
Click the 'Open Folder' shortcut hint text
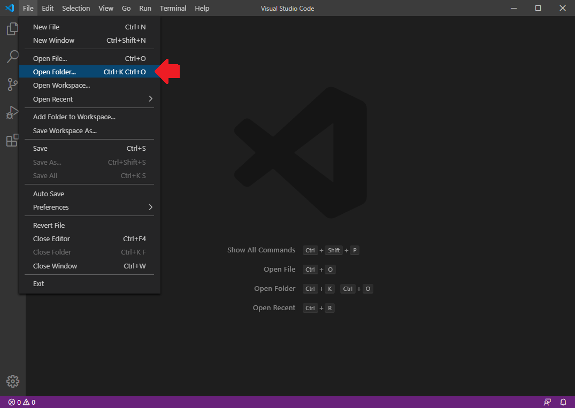[x=275, y=289]
